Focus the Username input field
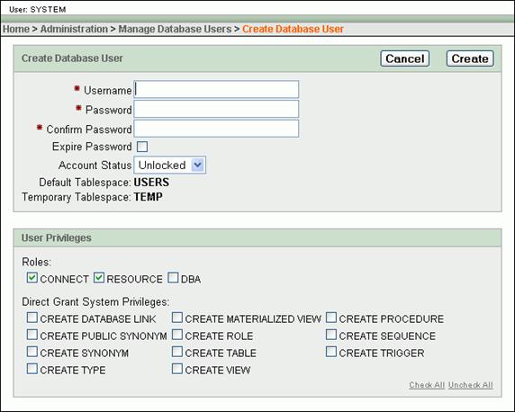Viewport: 515px width, 412px height. (216, 89)
